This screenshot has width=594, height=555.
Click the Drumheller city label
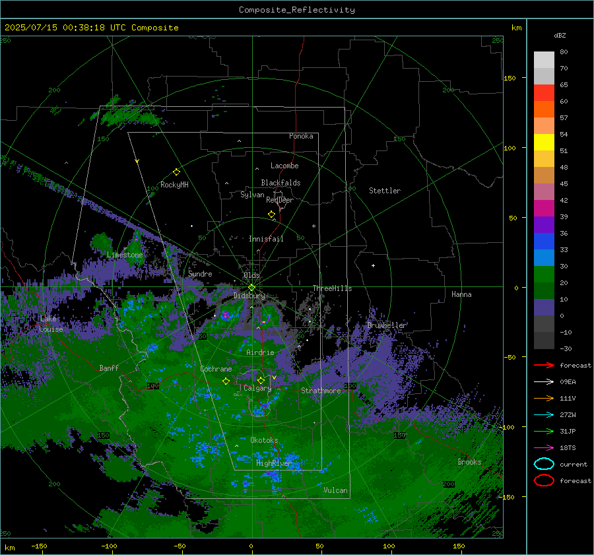pos(387,325)
